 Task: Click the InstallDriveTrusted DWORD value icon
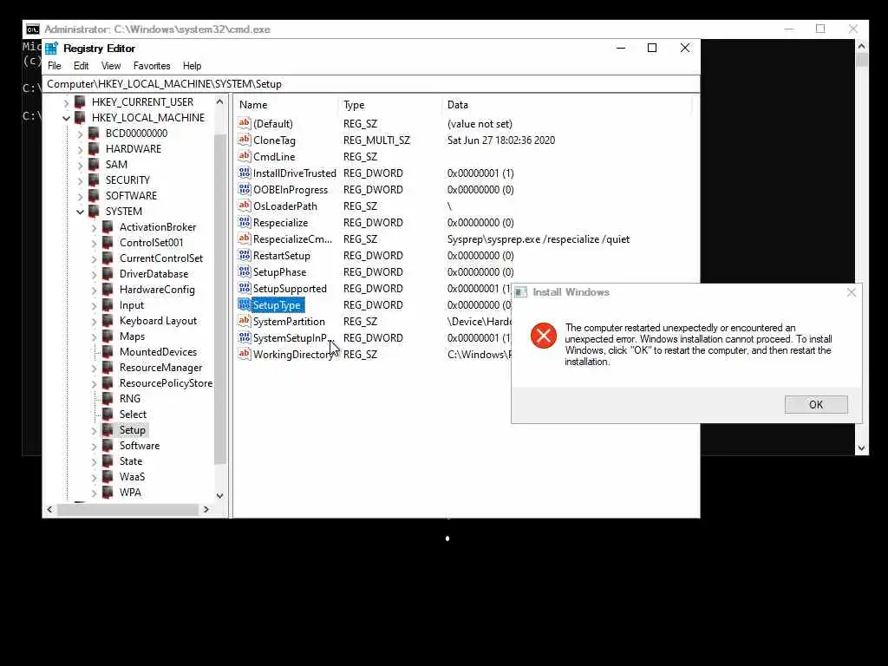tap(244, 173)
